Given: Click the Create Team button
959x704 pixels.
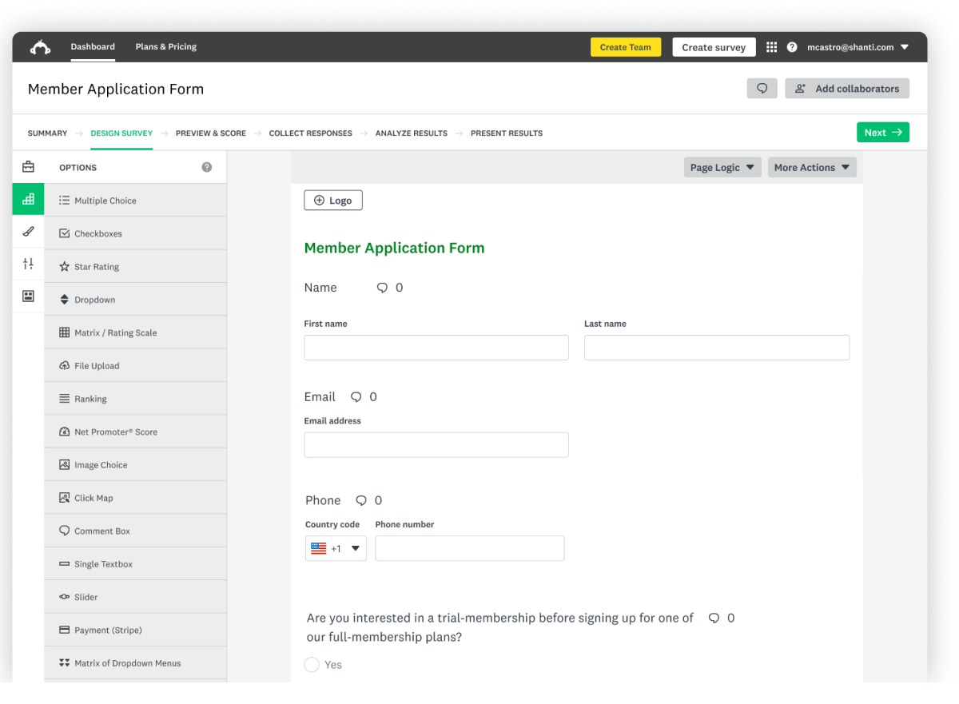Looking at the screenshot, I should click(626, 47).
